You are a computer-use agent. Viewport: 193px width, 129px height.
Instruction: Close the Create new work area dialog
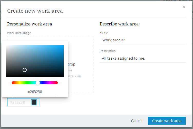pyautogui.click(x=184, y=7)
